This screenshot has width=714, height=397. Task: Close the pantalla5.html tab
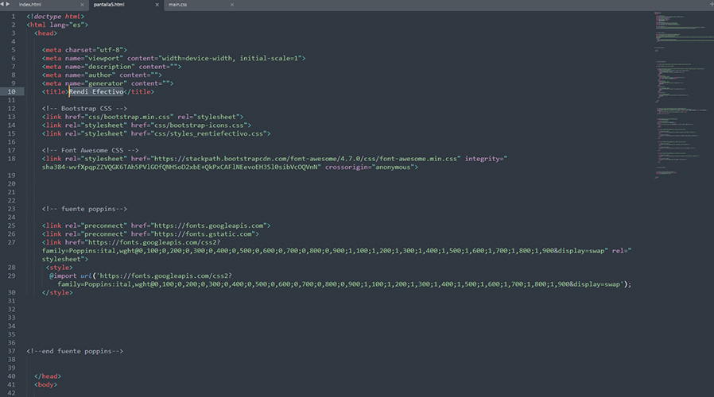[156, 5]
